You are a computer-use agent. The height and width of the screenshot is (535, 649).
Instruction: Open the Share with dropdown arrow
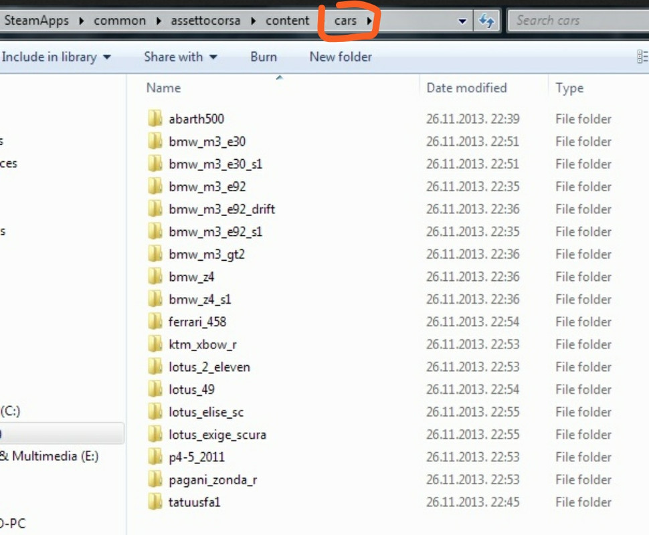pyautogui.click(x=213, y=57)
